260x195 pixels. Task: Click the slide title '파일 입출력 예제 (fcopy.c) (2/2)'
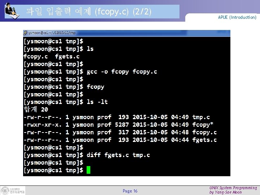pyautogui.click(x=89, y=12)
